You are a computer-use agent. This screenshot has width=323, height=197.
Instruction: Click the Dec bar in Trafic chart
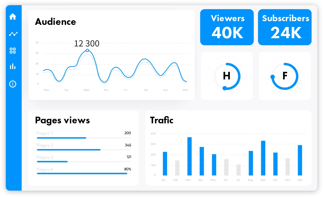tap(300, 160)
